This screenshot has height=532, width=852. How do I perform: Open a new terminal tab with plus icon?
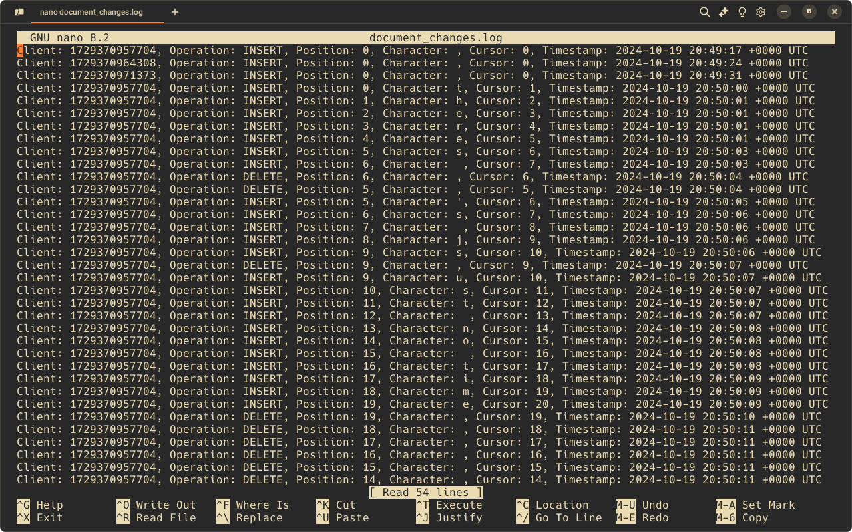click(175, 12)
